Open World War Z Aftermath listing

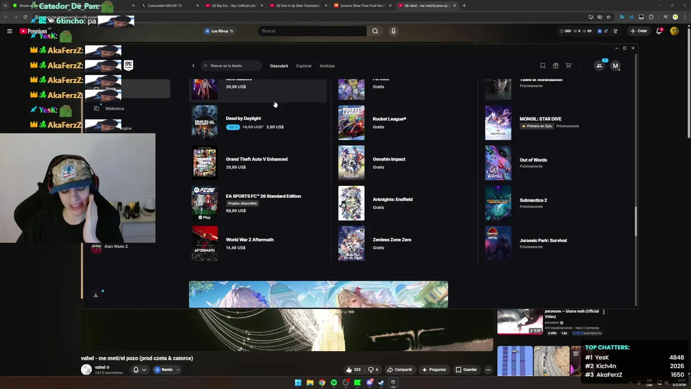[x=258, y=243]
